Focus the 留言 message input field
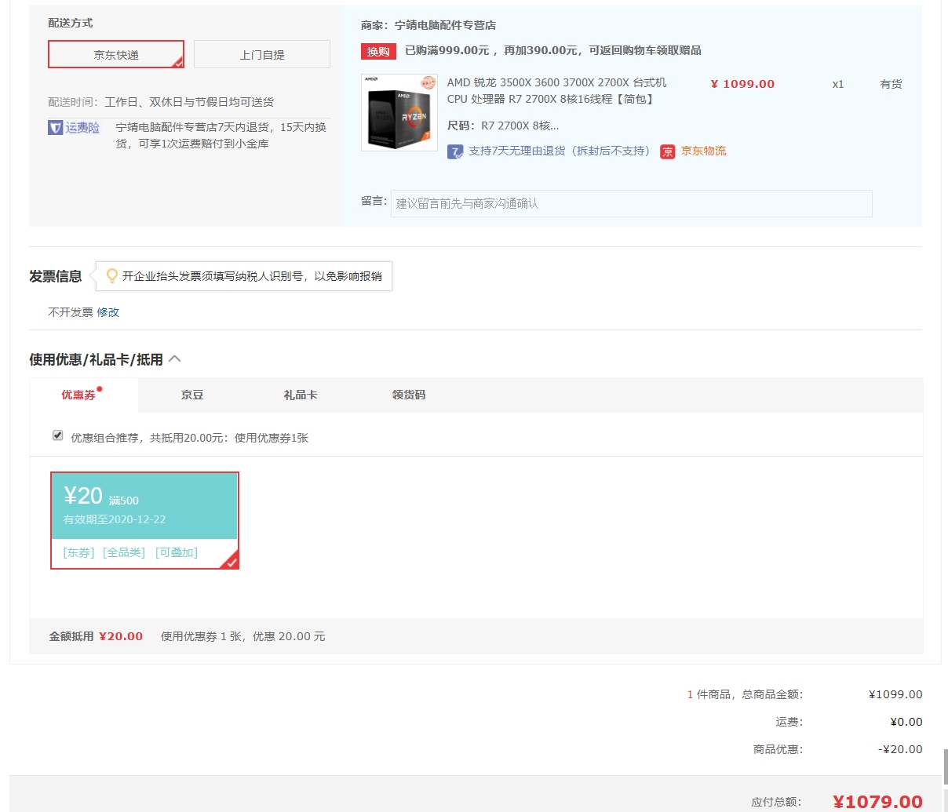The width and height of the screenshot is (948, 812). coord(632,203)
